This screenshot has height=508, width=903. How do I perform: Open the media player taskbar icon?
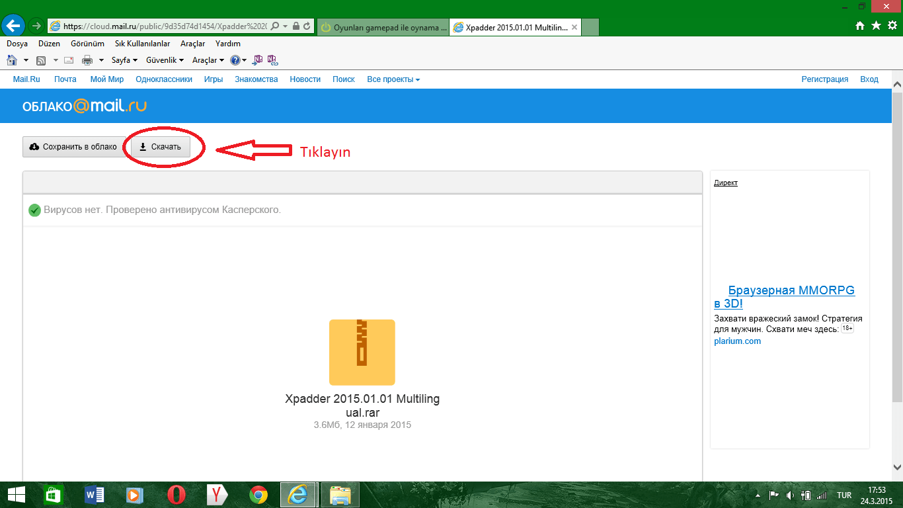135,495
